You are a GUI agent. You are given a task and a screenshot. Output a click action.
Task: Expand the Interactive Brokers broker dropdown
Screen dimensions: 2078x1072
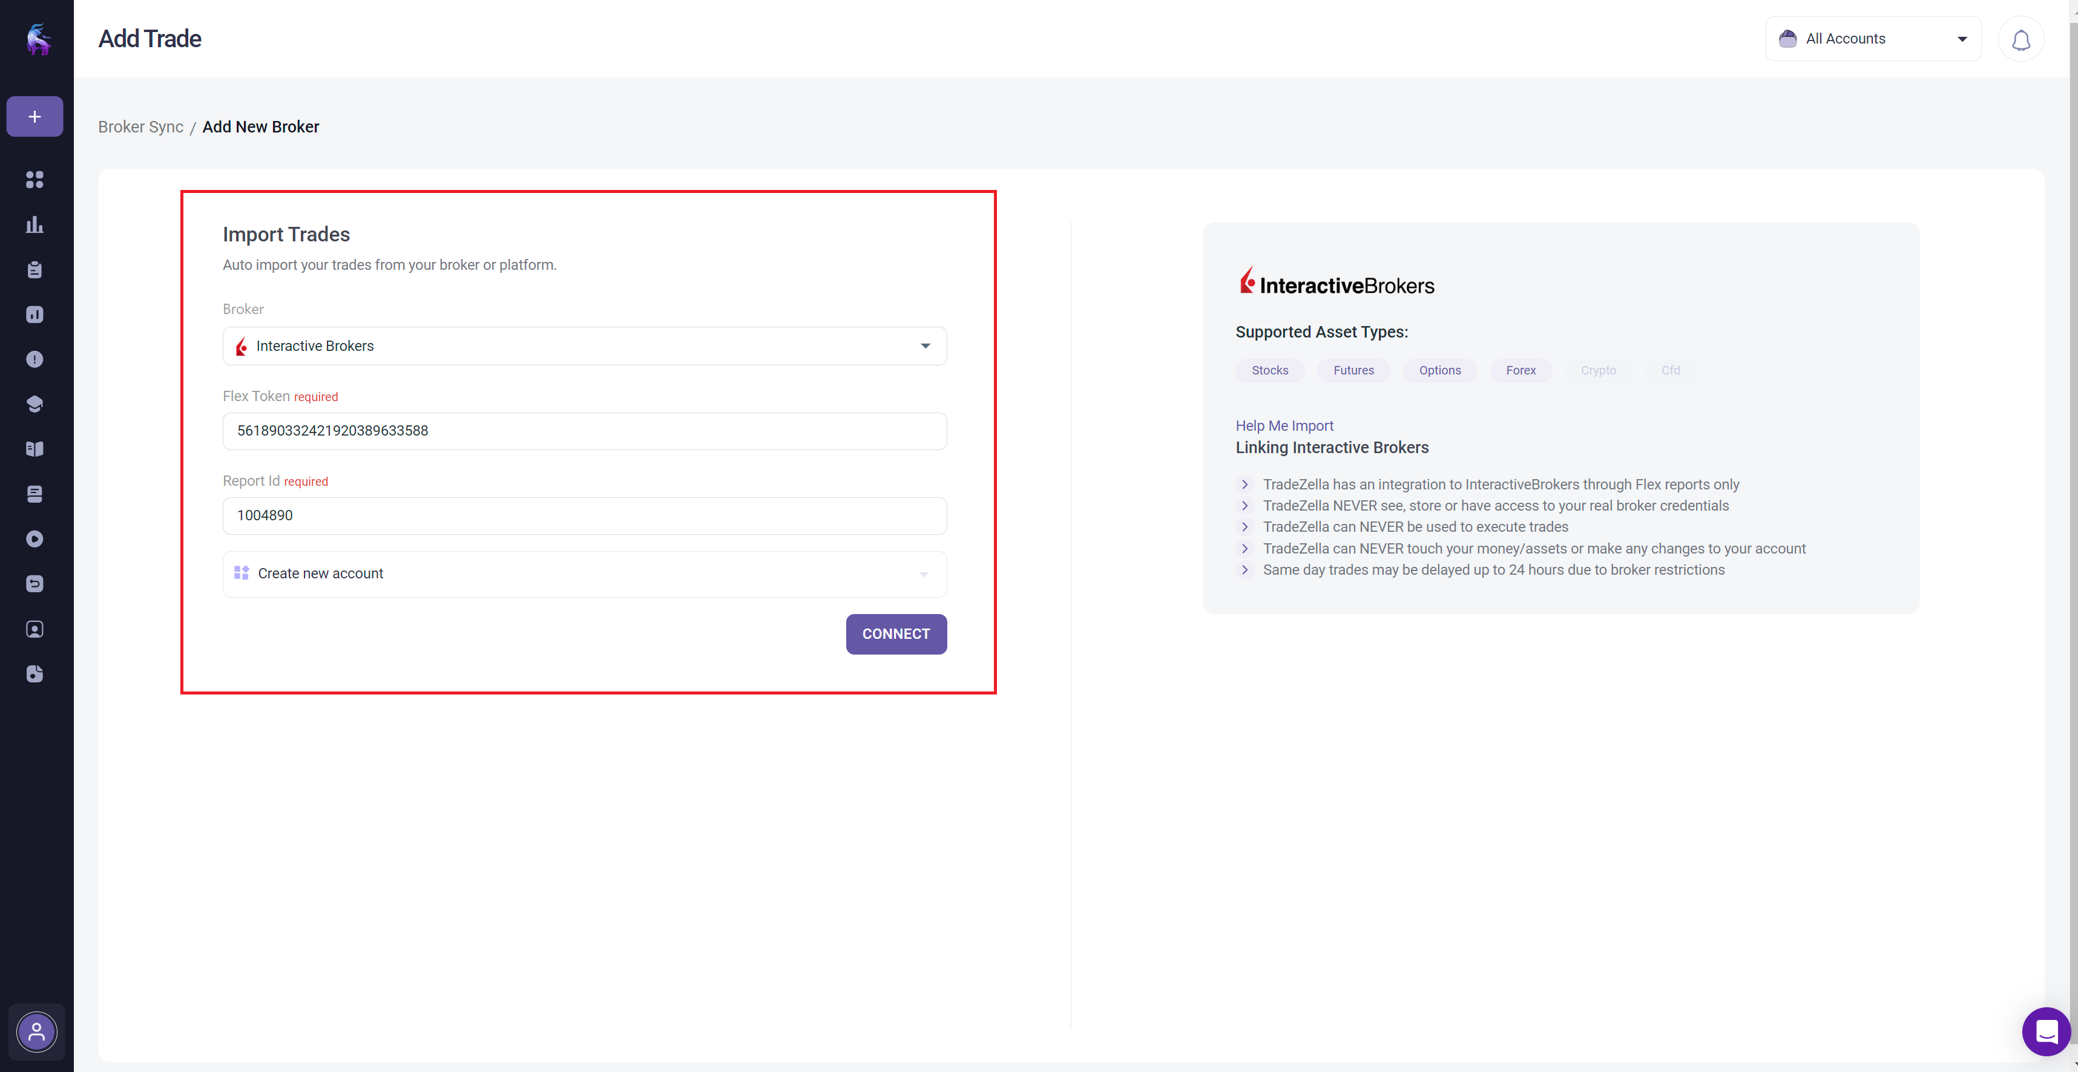[584, 346]
